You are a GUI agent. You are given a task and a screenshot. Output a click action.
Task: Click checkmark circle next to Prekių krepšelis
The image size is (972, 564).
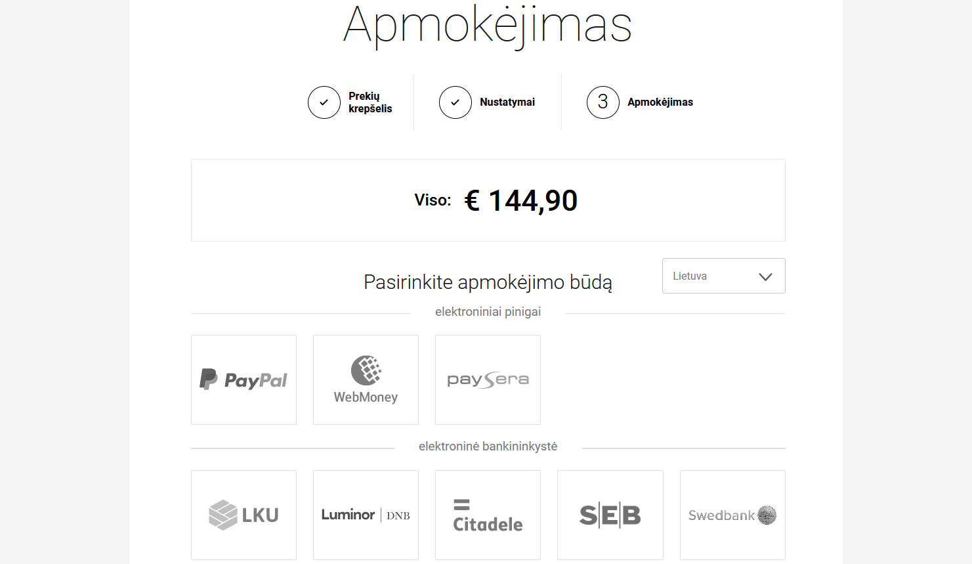coord(324,102)
